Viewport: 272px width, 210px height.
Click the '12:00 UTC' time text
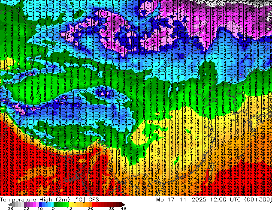point(226,200)
